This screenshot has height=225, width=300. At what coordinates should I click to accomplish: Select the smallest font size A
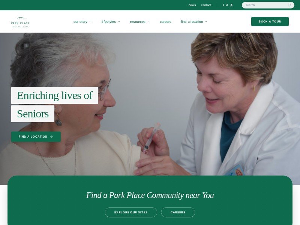[x=223, y=5]
